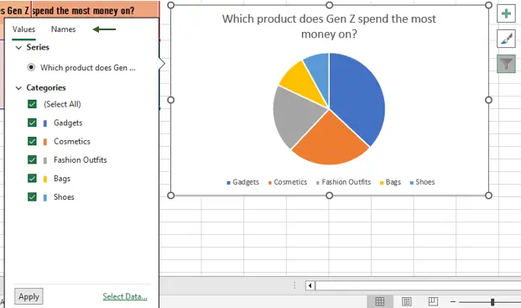Toggle the Select All checkbox

pos(32,104)
